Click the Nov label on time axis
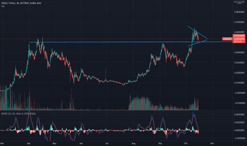Screen dimensions: 247x146 [x=212, y=143]
